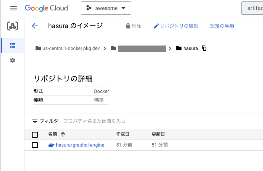Viewport: 263px width, 171px height.
Task: Click the ascending sort arrow beside 名前
Action: 63,134
